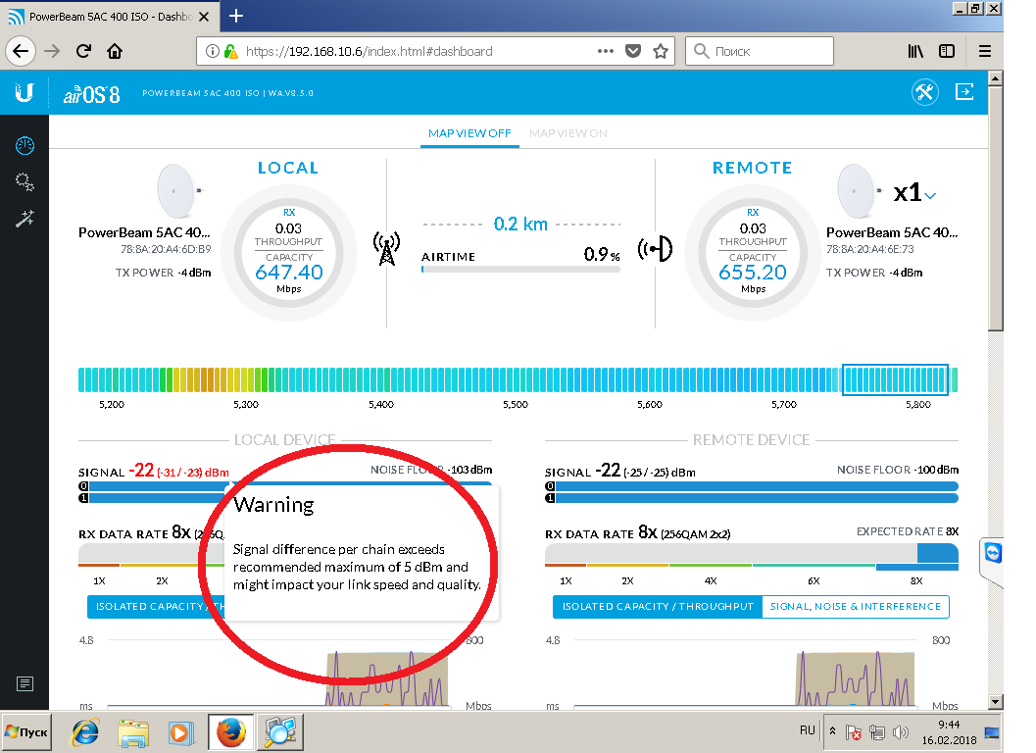
Task: Click the padlock connection security icon
Action: click(230, 51)
